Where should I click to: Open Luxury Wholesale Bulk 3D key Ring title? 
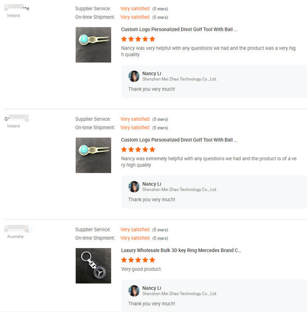(181, 250)
